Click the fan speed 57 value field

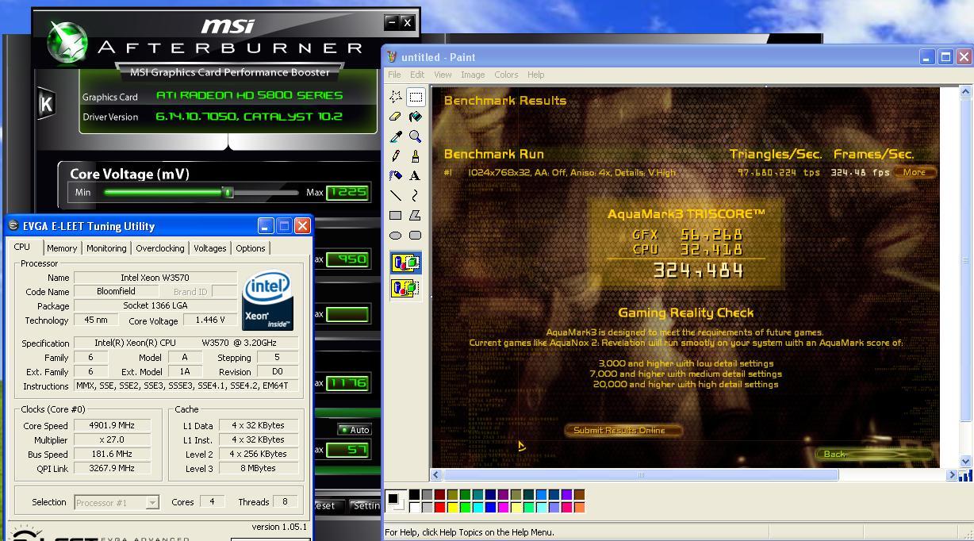point(347,450)
